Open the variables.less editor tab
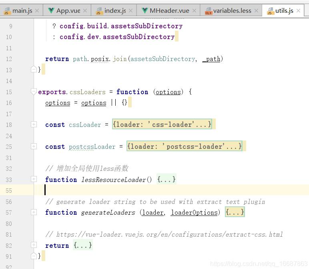 coord(232,11)
